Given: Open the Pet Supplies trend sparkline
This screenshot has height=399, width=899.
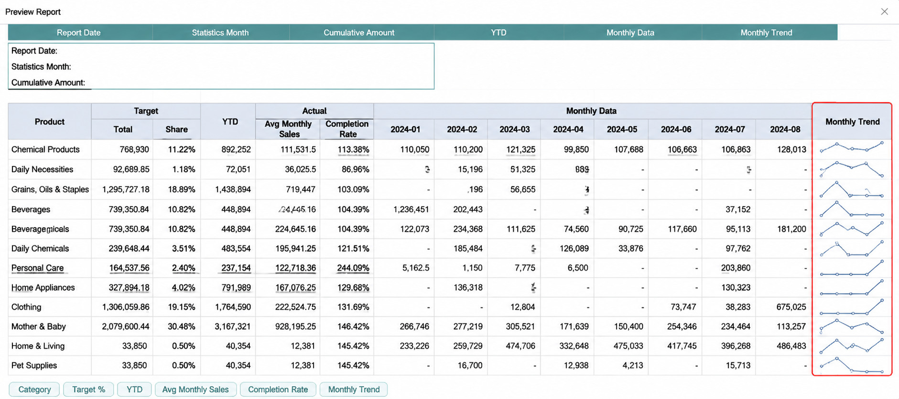Looking at the screenshot, I should [x=852, y=365].
